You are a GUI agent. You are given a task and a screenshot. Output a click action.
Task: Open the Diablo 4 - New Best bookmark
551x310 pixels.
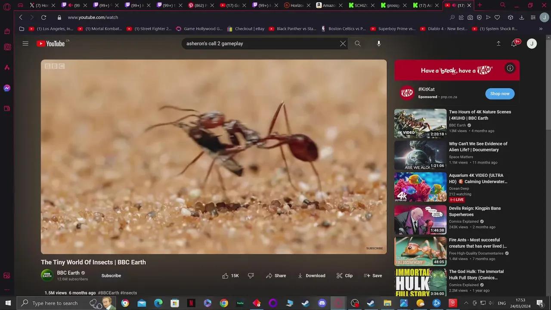[444, 29]
